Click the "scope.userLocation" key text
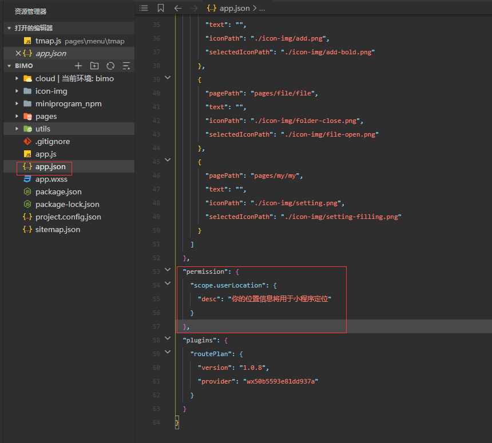Image resolution: width=492 pixels, height=443 pixels. click(x=228, y=285)
